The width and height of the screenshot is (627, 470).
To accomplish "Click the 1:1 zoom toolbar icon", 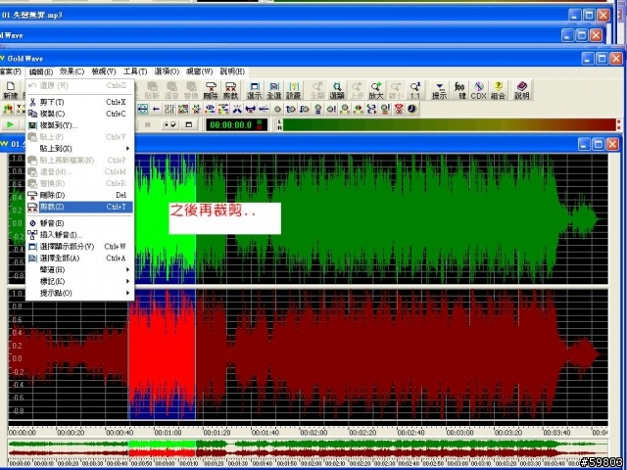I will click(x=414, y=90).
